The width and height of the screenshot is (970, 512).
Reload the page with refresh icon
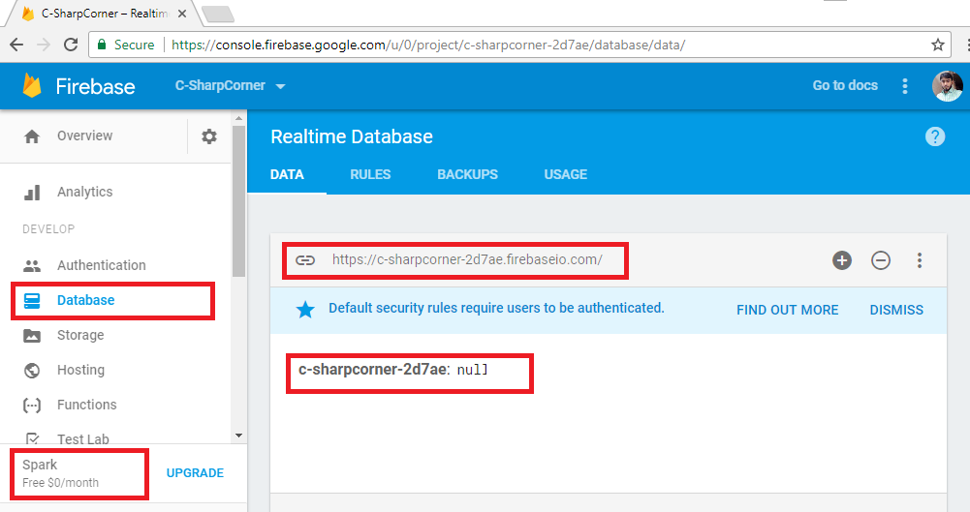[x=71, y=45]
